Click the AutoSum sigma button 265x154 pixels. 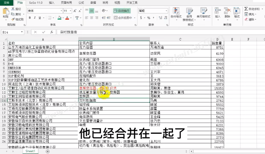tap(252, 9)
